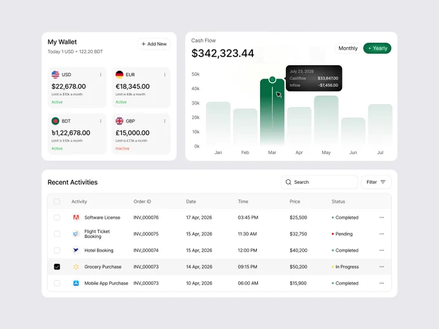Viewport: 439px width, 329px height.
Task: Sort by the Time column header
Action: 243,201
